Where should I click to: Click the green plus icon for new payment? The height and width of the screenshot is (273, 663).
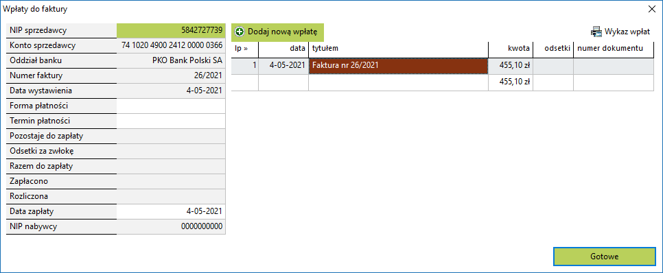click(x=240, y=32)
